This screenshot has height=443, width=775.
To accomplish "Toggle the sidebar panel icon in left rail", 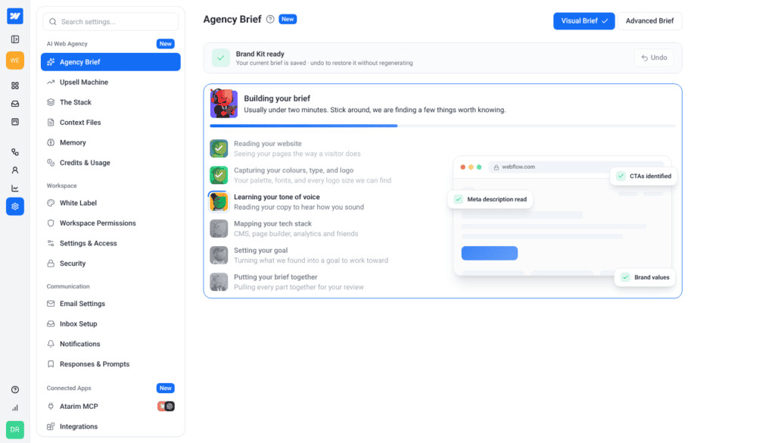I will (15, 39).
